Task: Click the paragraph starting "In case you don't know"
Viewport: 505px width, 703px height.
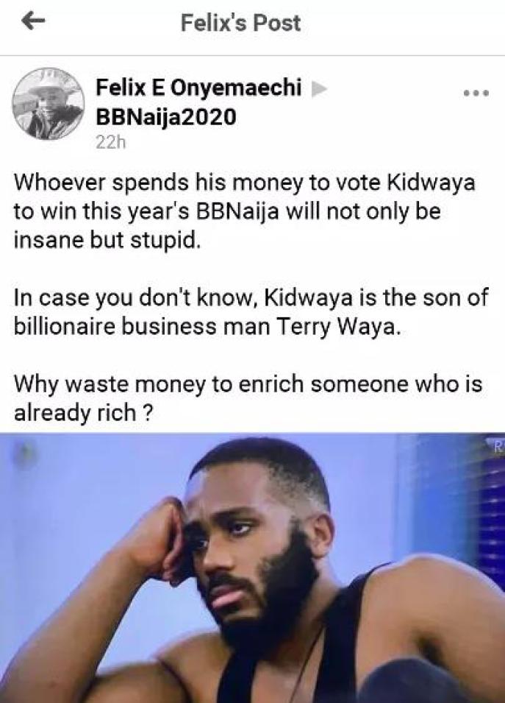Action: coord(251,312)
